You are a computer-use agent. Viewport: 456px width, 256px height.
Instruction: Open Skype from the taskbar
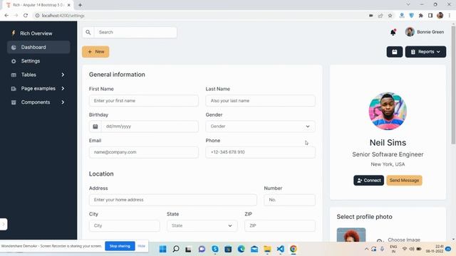pyautogui.click(x=215, y=249)
